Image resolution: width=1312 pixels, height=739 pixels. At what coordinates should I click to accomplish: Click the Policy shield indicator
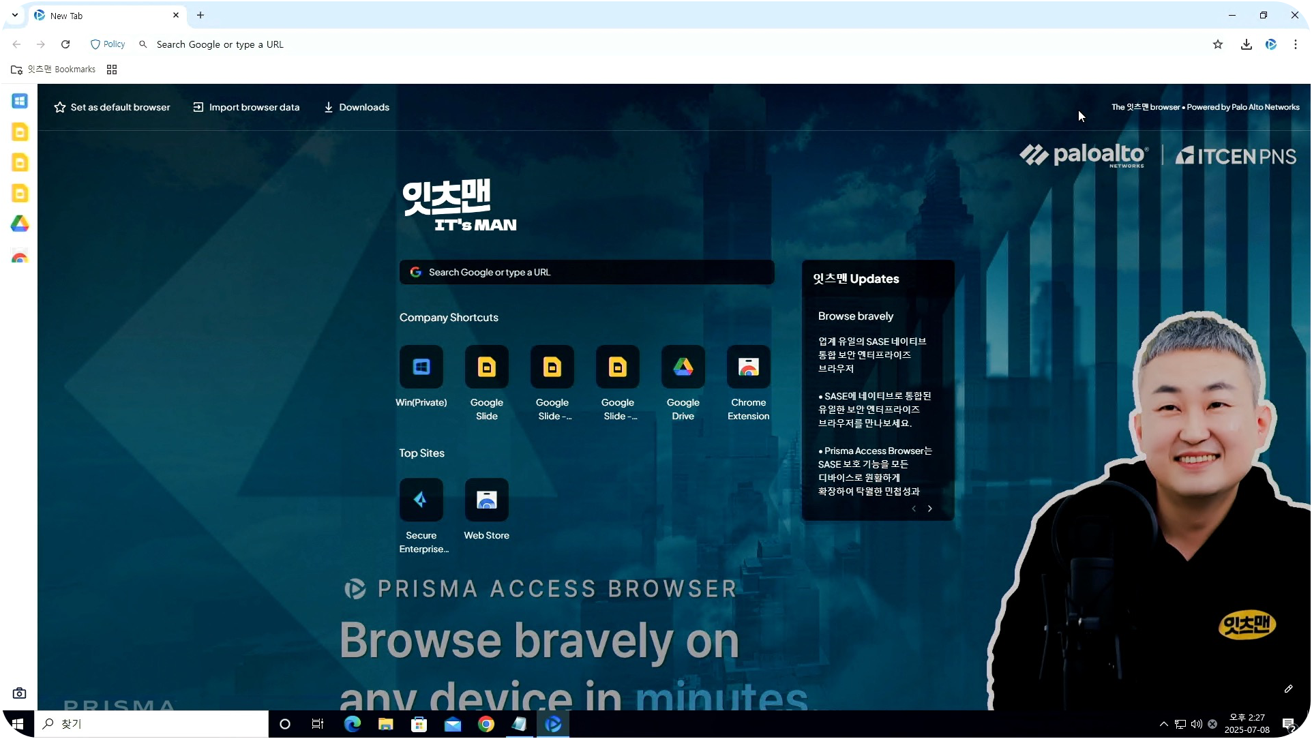pyautogui.click(x=108, y=44)
